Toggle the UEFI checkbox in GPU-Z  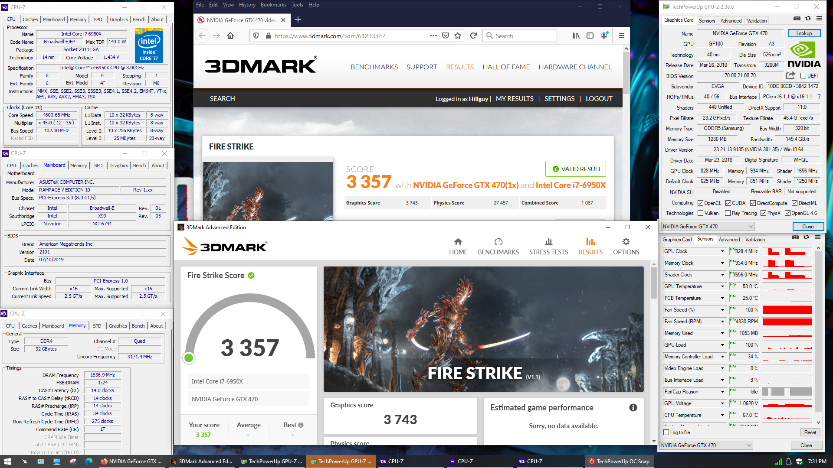click(x=803, y=76)
